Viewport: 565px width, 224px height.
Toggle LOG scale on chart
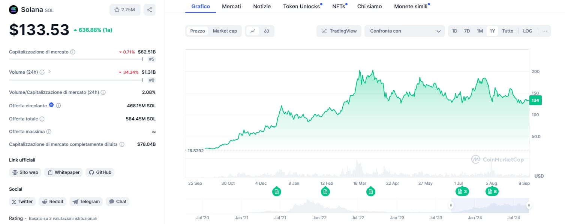click(528, 31)
